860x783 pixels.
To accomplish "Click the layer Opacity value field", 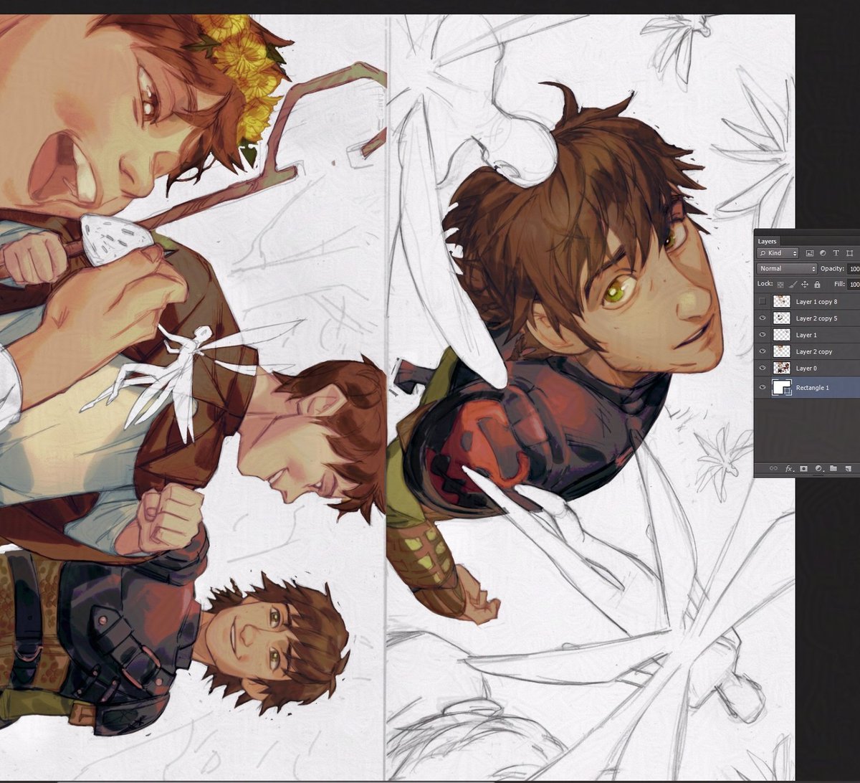I will click(x=854, y=268).
